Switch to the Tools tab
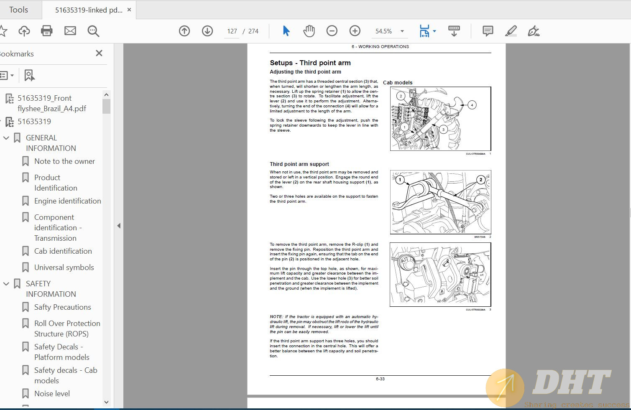631x410 pixels. [19, 10]
